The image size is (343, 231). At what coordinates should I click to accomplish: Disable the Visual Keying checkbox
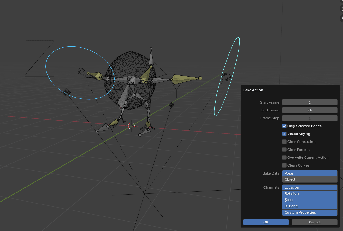[284, 134]
